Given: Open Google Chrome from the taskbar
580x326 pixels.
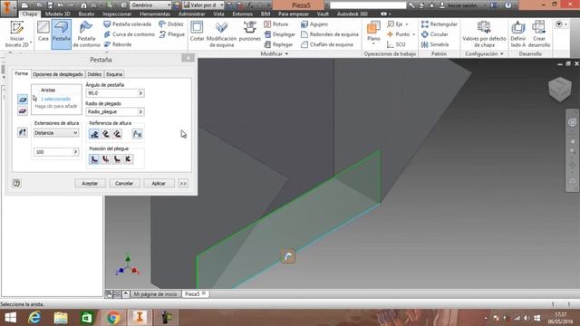Looking at the screenshot, I should click(x=113, y=318).
